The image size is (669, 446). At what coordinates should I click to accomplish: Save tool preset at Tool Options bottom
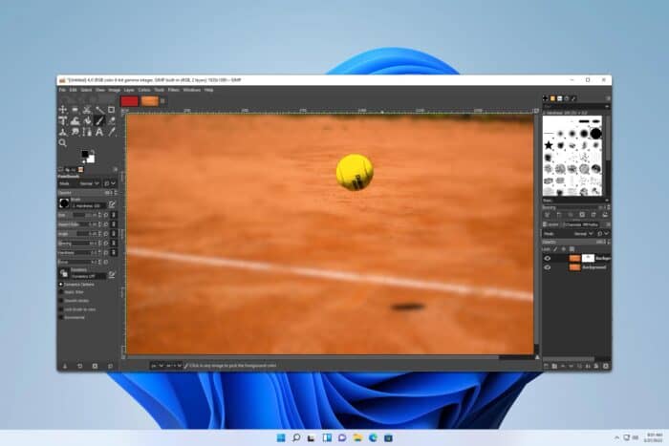[65, 366]
